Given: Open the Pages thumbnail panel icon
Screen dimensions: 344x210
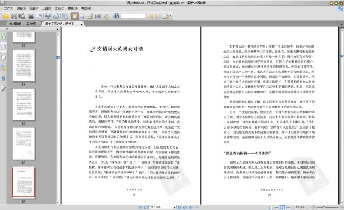Looking at the screenshot, I should tap(3, 47).
